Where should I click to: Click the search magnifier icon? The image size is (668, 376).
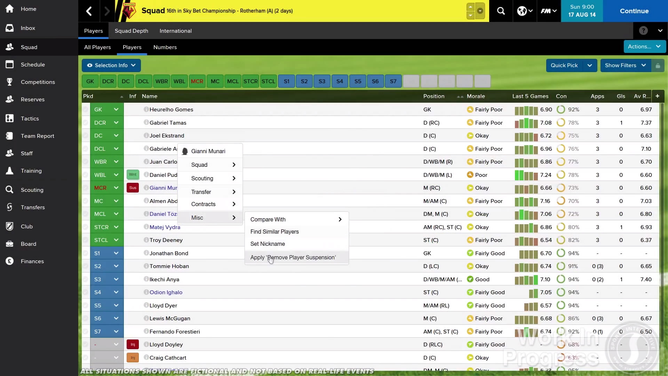(x=501, y=11)
